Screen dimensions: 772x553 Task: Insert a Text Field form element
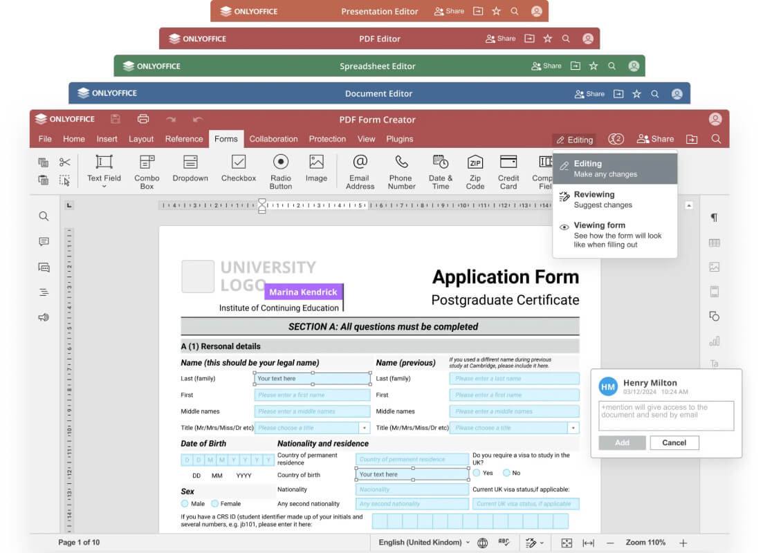click(104, 168)
